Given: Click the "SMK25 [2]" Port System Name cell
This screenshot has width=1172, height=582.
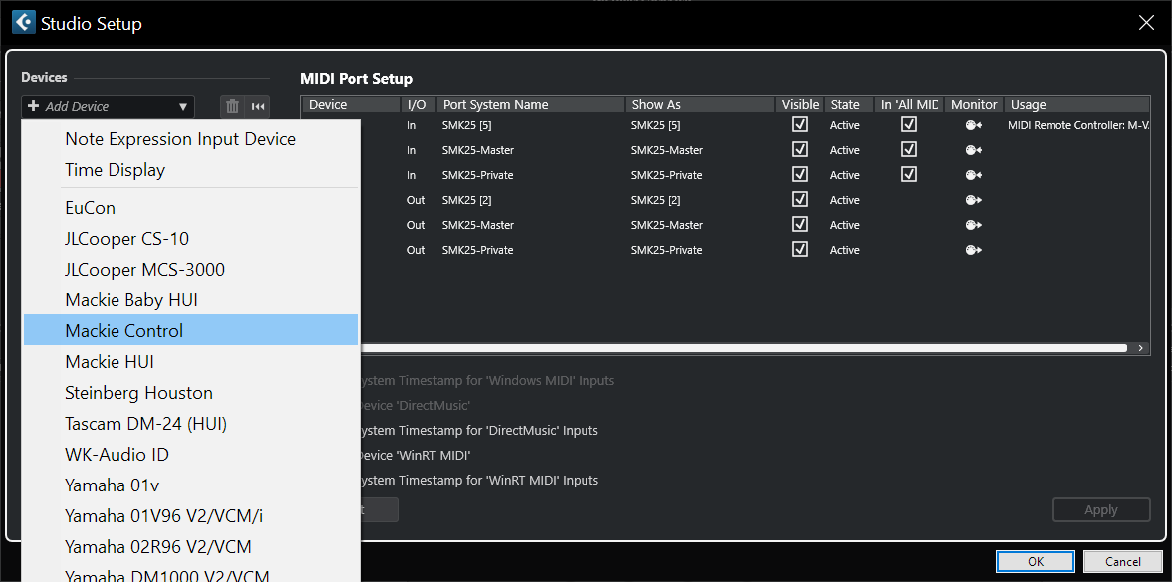Looking at the screenshot, I should [x=467, y=200].
